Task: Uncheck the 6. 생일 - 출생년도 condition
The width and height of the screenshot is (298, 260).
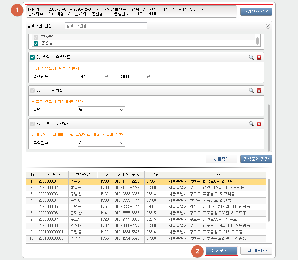Action: tap(32, 57)
